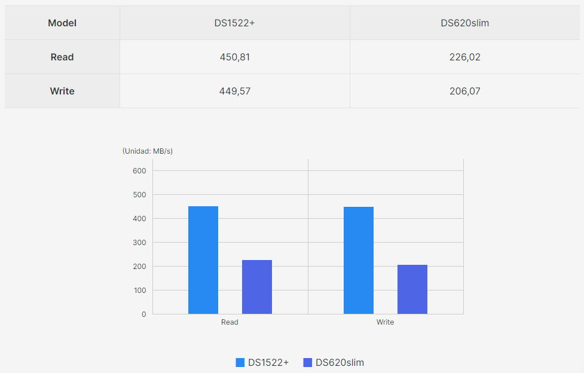Click the Unidad: MB/s unit label
This screenshot has width=584, height=373.
pyautogui.click(x=148, y=151)
